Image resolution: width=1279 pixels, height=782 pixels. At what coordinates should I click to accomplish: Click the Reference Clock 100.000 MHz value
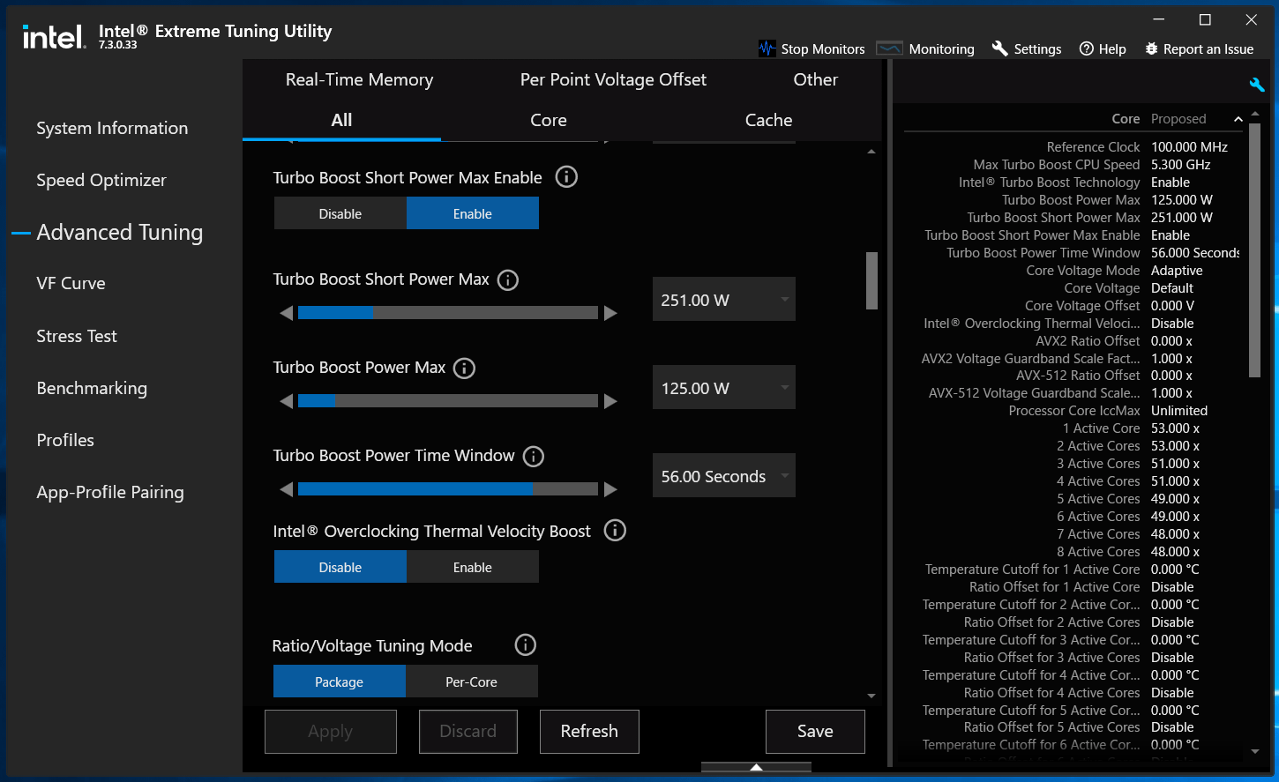coord(1189,147)
